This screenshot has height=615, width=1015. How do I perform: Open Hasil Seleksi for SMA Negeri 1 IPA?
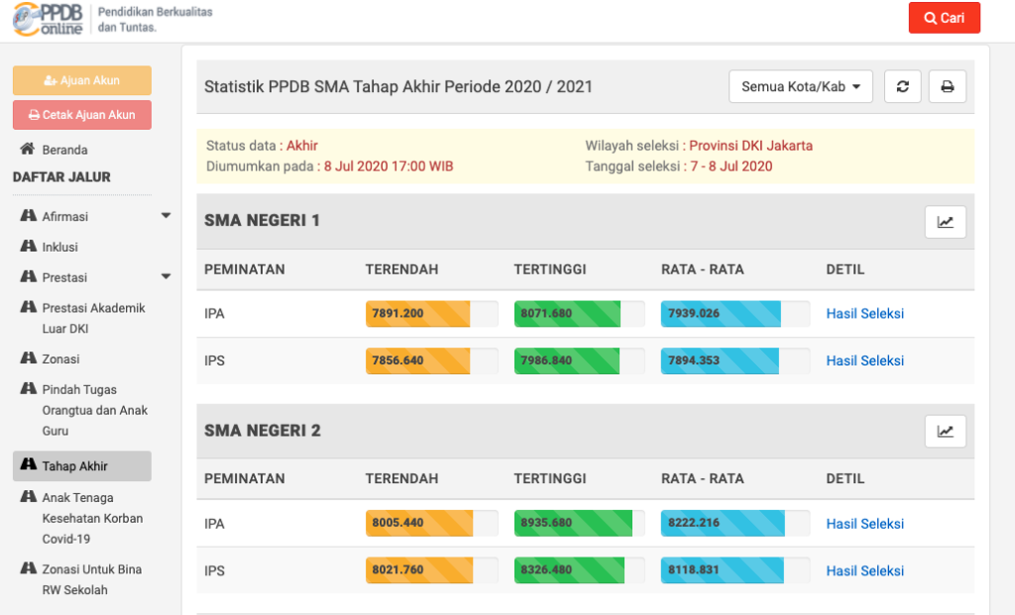click(864, 314)
